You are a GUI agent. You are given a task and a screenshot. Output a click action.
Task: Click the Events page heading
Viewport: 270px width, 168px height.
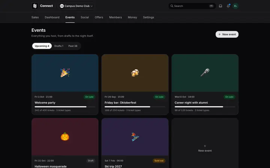(x=39, y=30)
